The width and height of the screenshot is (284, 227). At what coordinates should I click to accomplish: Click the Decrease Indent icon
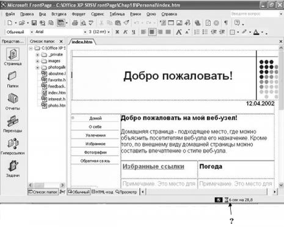pos(214,32)
